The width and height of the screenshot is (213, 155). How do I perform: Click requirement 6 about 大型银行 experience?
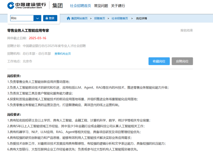tap(73, 150)
